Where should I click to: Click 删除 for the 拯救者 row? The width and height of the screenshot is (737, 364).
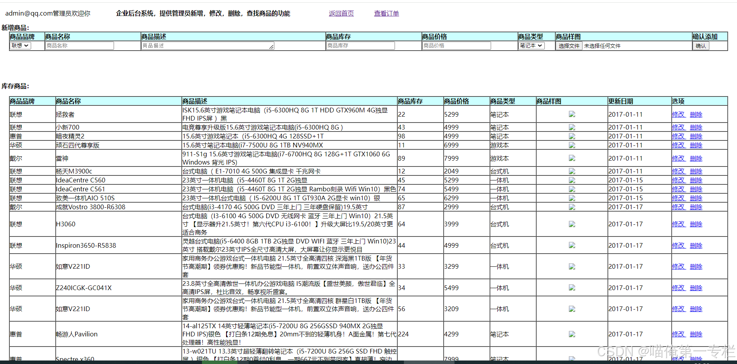click(696, 114)
